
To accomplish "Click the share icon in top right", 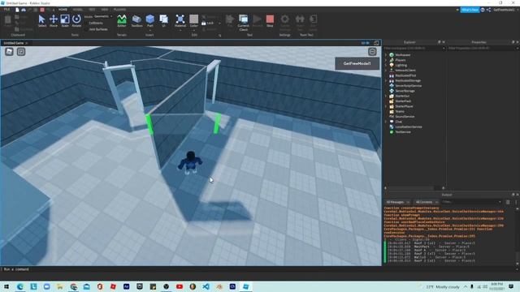I will [488, 10].
